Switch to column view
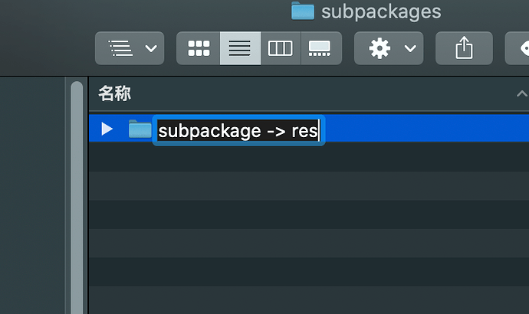The width and height of the screenshot is (529, 314). coord(280,48)
